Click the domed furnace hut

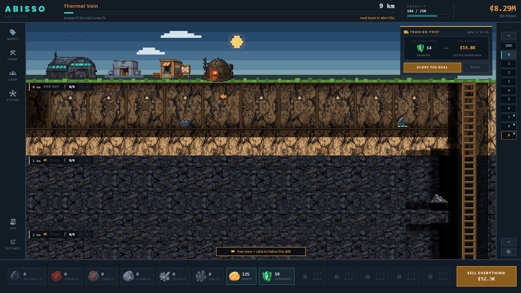[x=218, y=69]
